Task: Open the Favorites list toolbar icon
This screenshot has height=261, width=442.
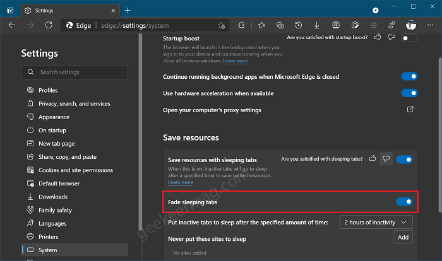Action: pyautogui.click(x=261, y=25)
